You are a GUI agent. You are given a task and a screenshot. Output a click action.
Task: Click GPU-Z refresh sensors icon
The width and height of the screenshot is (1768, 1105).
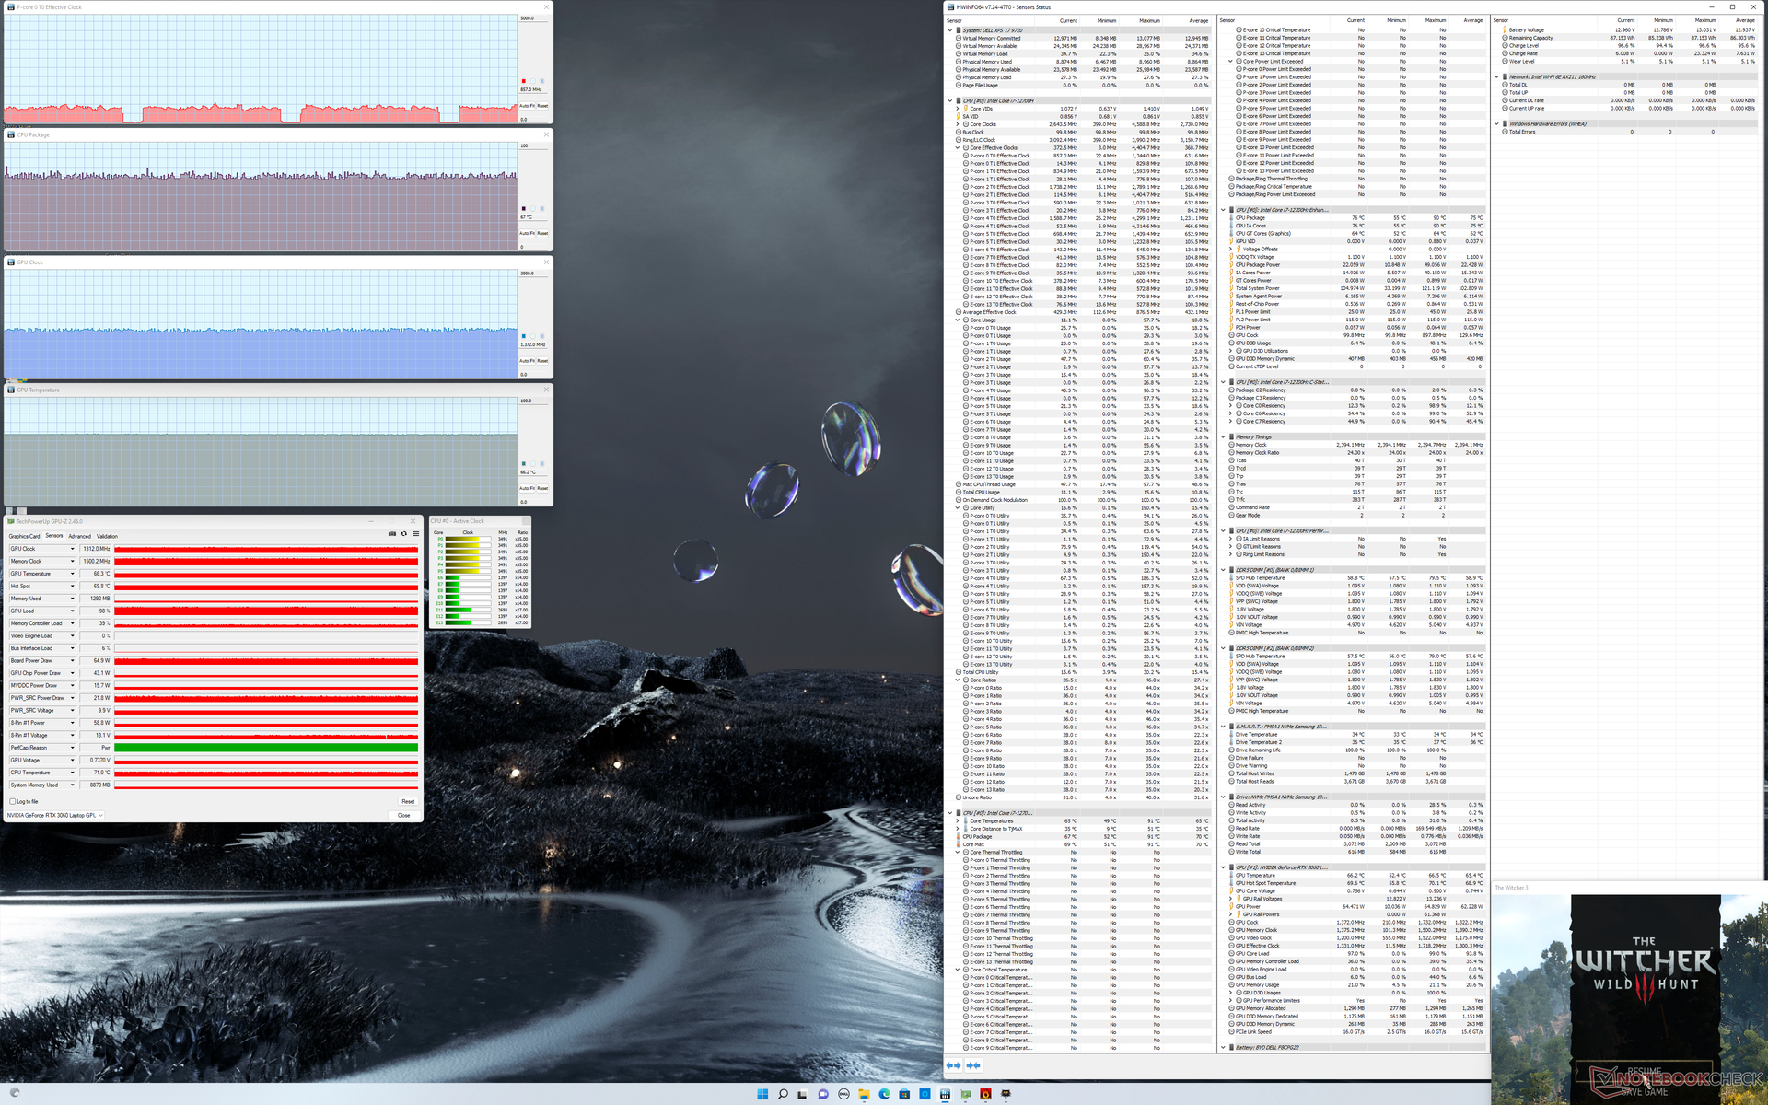403,533
